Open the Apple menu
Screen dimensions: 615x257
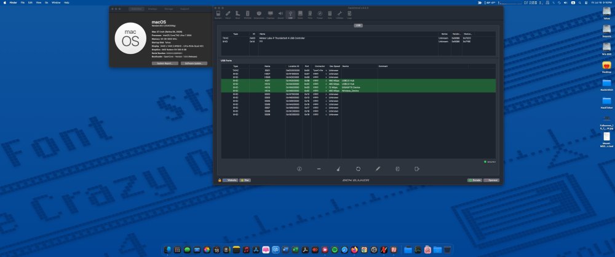tap(5, 2)
